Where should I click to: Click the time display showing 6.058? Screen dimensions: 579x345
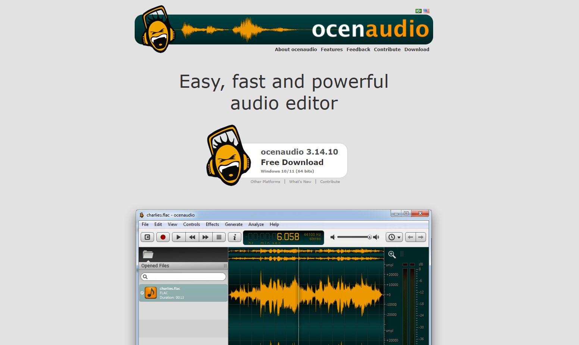[284, 237]
